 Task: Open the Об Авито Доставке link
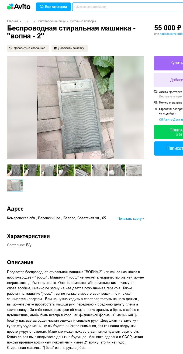[x=171, y=119]
